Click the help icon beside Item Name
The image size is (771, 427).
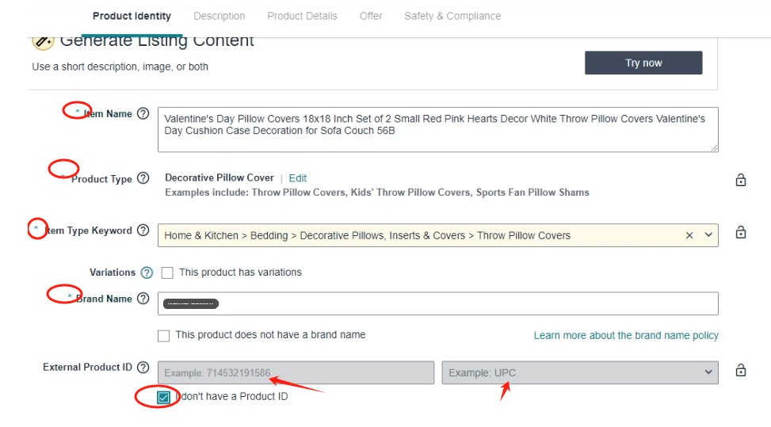pyautogui.click(x=143, y=113)
